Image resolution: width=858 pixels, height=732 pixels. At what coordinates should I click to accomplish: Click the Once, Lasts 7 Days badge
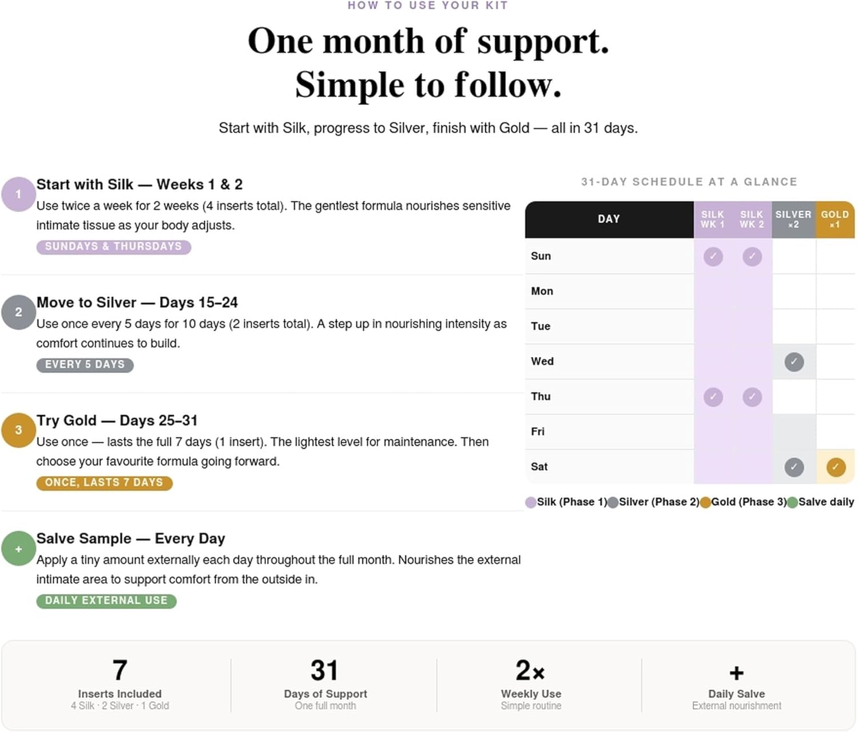click(x=104, y=483)
